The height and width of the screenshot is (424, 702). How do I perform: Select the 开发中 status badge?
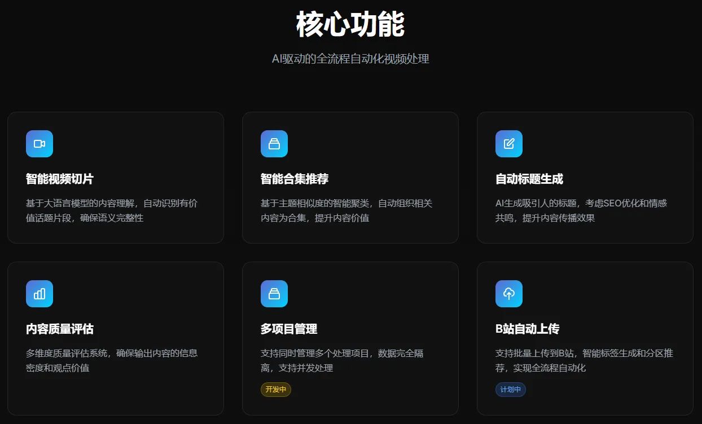click(x=276, y=390)
